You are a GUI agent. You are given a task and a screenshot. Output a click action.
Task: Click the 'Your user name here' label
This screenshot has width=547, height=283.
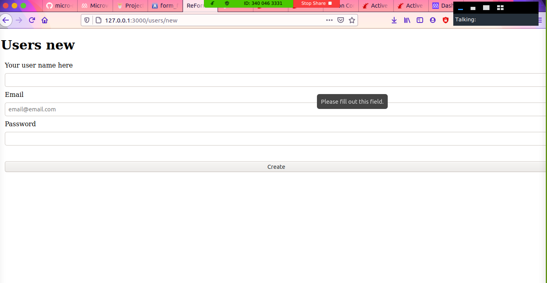(39, 65)
